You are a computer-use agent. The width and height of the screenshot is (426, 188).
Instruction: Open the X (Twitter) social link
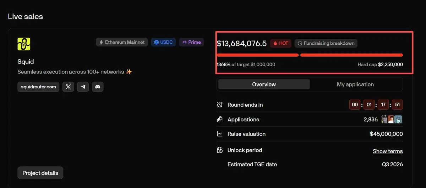(68, 87)
